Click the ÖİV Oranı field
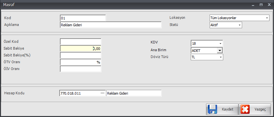The height and width of the screenshot is (117, 274). pos(81,69)
